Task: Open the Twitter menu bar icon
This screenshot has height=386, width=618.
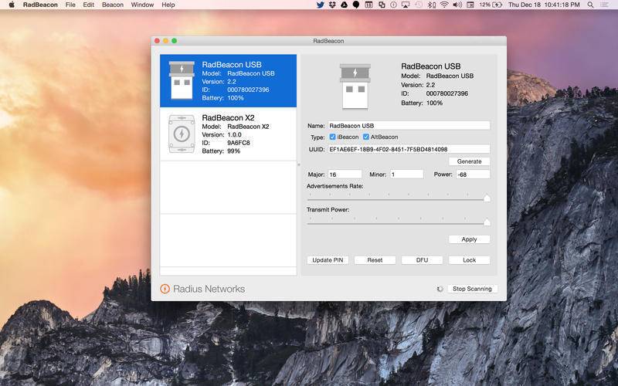Action: click(x=321, y=5)
